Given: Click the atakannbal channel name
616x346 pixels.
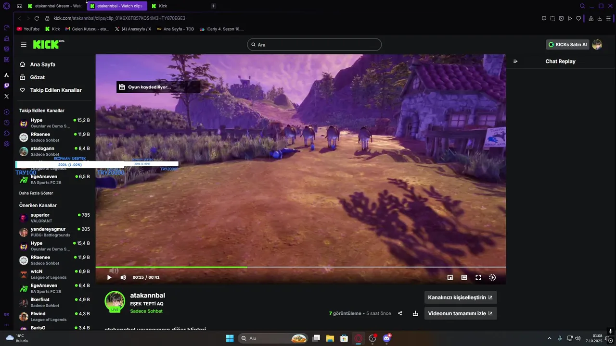Looking at the screenshot, I should point(147,296).
